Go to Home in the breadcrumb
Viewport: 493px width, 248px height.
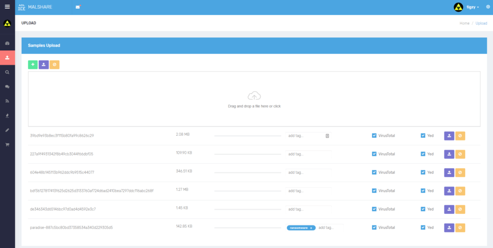tap(464, 23)
